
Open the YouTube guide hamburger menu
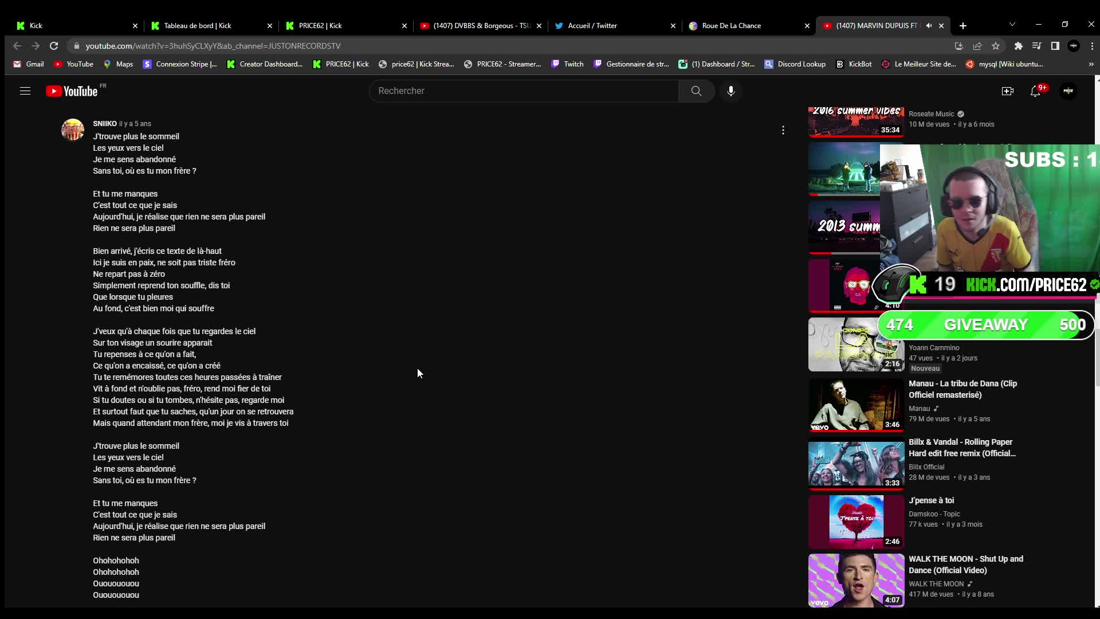pyautogui.click(x=25, y=91)
